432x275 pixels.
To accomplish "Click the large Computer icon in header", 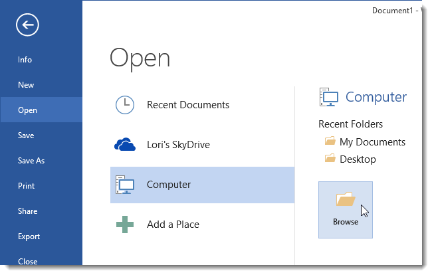I will (x=329, y=97).
